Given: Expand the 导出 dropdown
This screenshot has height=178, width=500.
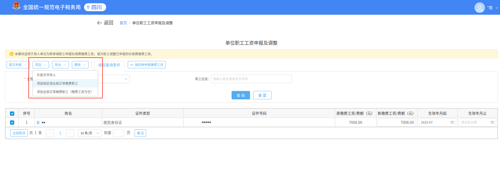Looking at the screenshot, I should coord(60,65).
